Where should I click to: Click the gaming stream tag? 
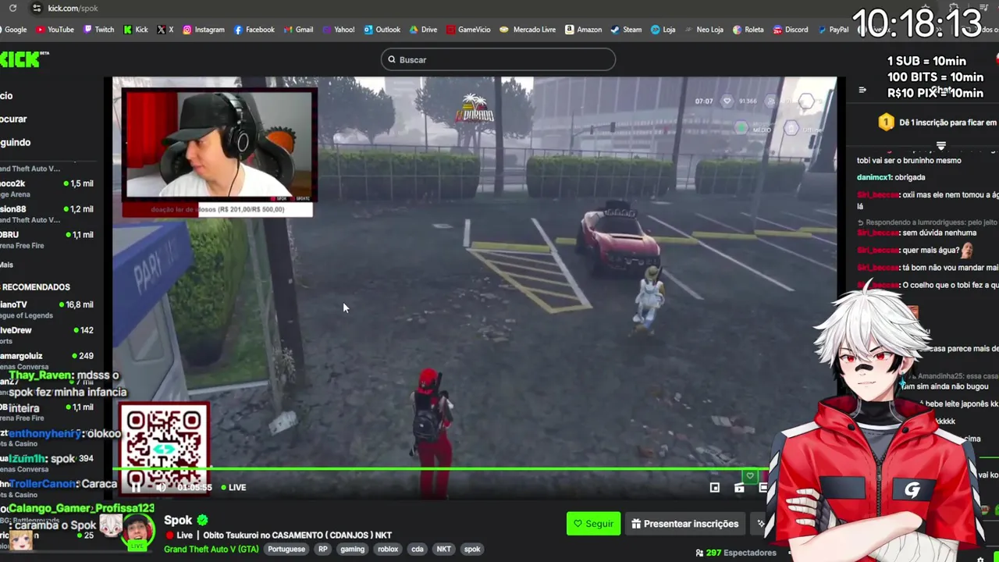352,549
